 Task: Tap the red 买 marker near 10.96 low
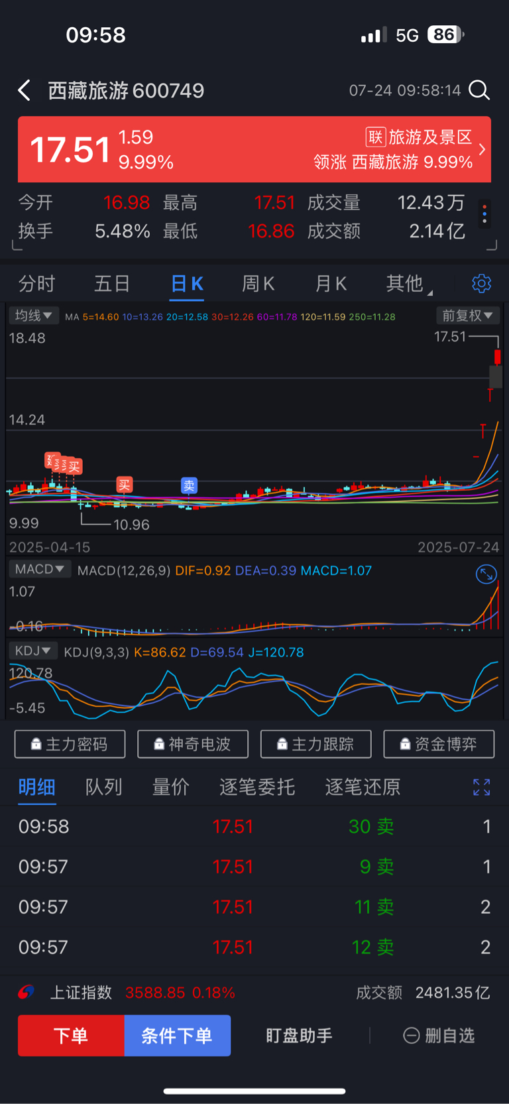coord(124,485)
